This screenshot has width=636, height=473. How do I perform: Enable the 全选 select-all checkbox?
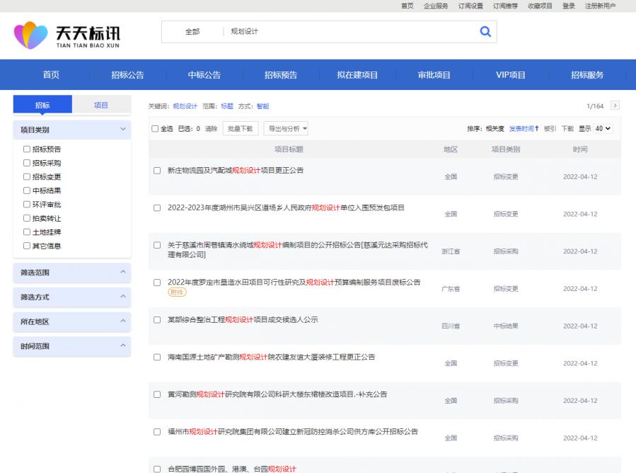[x=156, y=129]
